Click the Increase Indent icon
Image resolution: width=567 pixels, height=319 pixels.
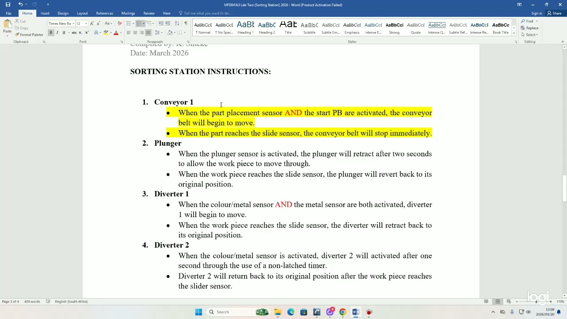click(x=167, y=23)
